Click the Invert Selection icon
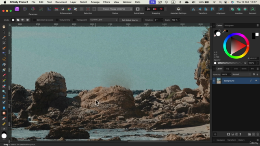The width and height of the screenshot is (260, 146). click(94, 9)
